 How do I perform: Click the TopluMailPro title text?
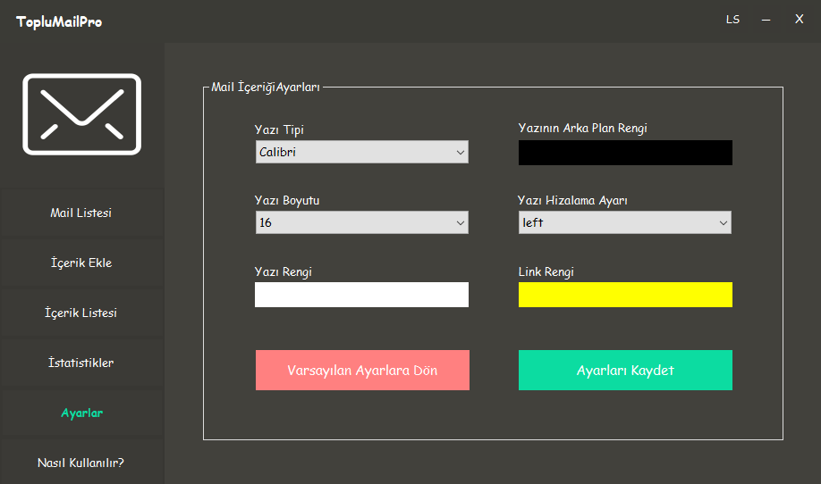(59, 21)
